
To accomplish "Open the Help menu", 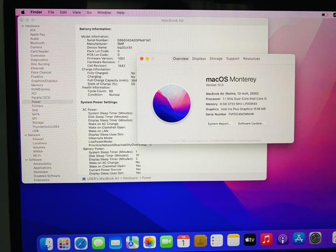I will coord(120,13).
